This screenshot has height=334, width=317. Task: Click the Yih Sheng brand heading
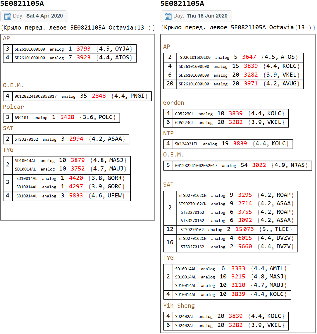(x=179, y=306)
